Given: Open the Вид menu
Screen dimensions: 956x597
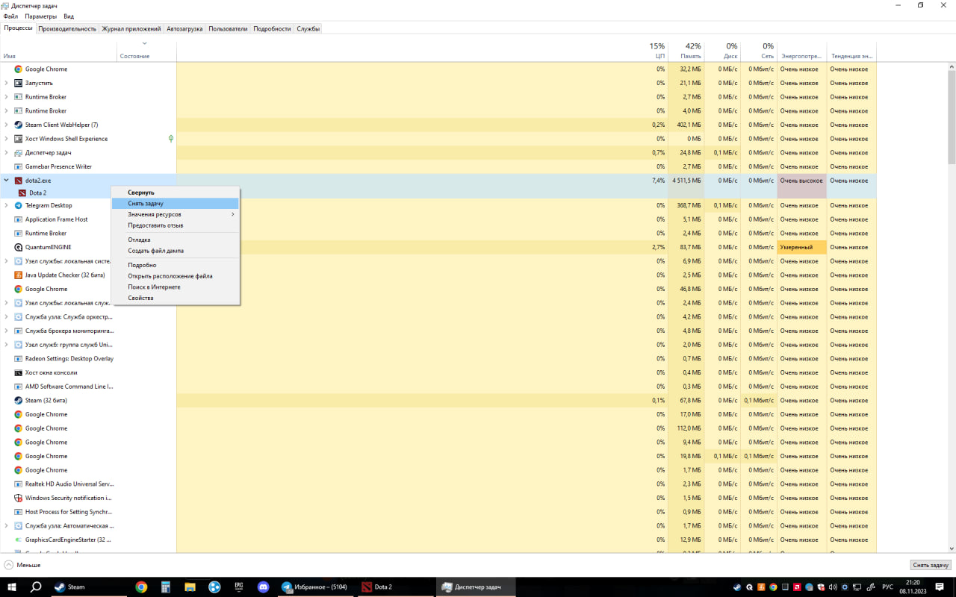Looking at the screenshot, I should [69, 16].
